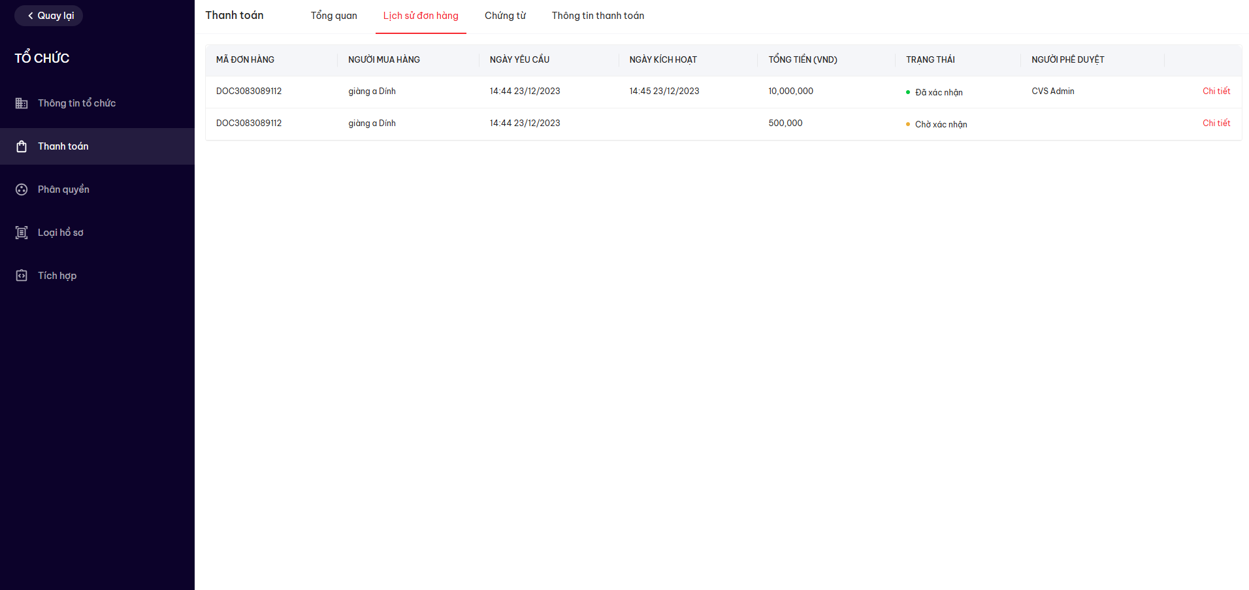Viewport: 1249px width, 590px height.
Task: Open Phân quyền sidebar item
Action: (97, 189)
